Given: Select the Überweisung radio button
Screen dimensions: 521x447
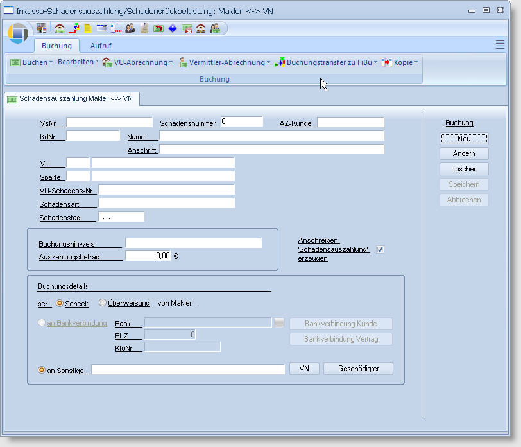Looking at the screenshot, I should click(103, 303).
